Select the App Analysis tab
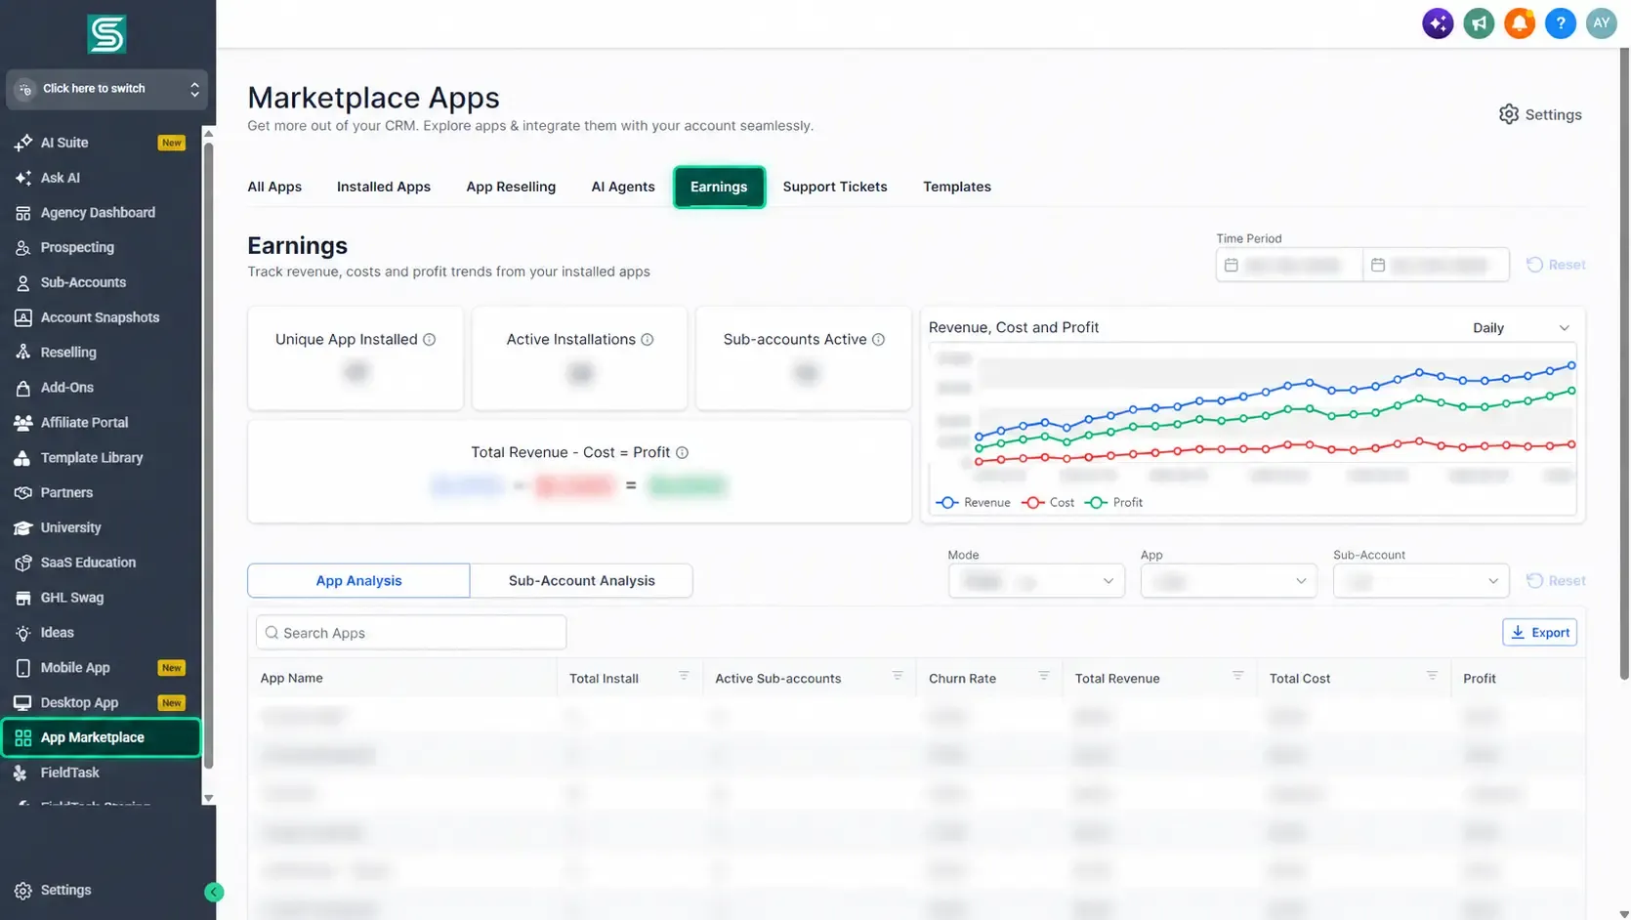This screenshot has width=1631, height=920. [x=358, y=581]
